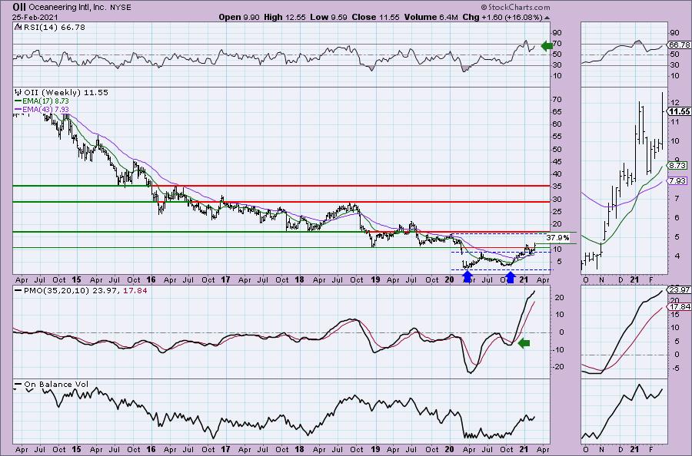Image resolution: width=692 pixels, height=456 pixels.
Task: Click the green EMA(17) legend color line
Action: point(18,101)
